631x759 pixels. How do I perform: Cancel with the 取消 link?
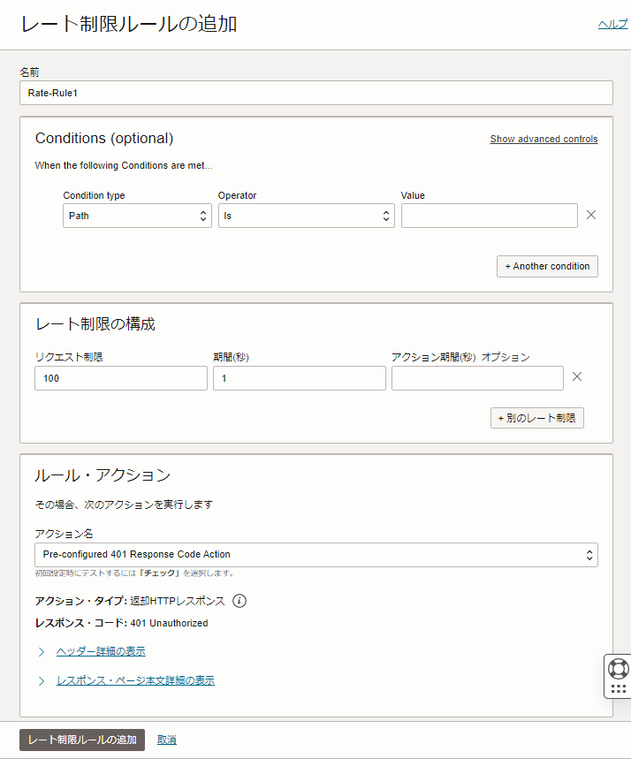(x=166, y=740)
